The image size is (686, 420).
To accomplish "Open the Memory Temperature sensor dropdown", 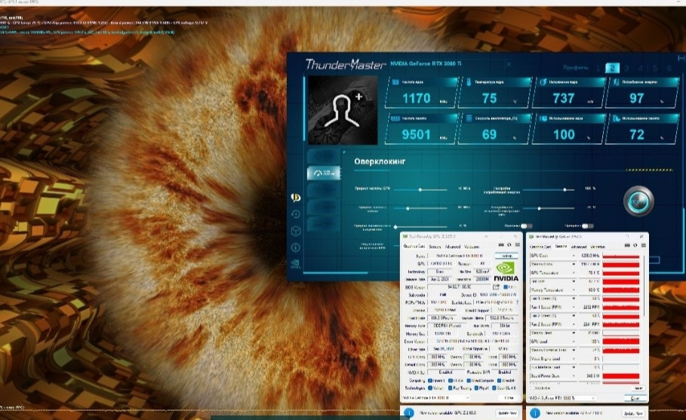I will (574, 290).
